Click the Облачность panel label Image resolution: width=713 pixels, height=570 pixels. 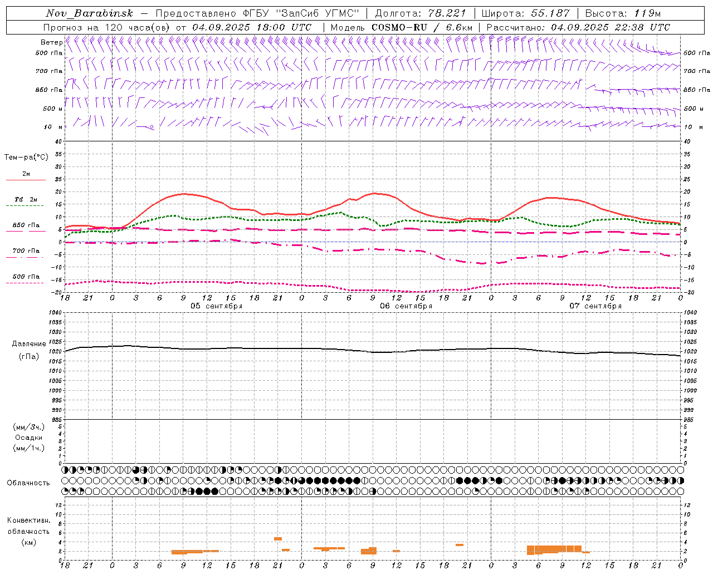click(x=28, y=483)
